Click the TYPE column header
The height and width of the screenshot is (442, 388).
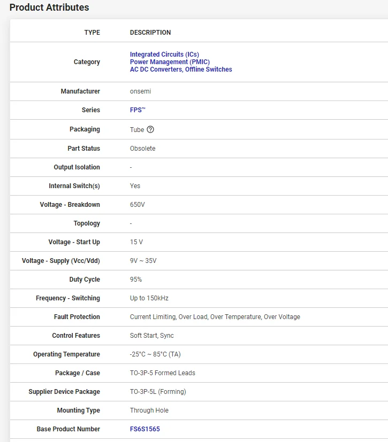point(92,33)
